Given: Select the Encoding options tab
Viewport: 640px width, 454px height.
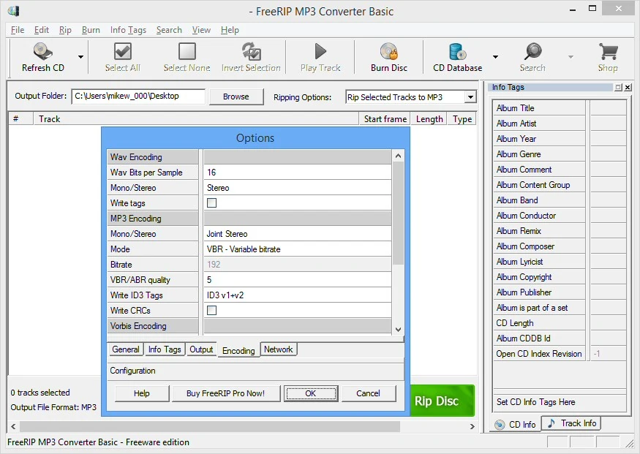Looking at the screenshot, I should 238,350.
